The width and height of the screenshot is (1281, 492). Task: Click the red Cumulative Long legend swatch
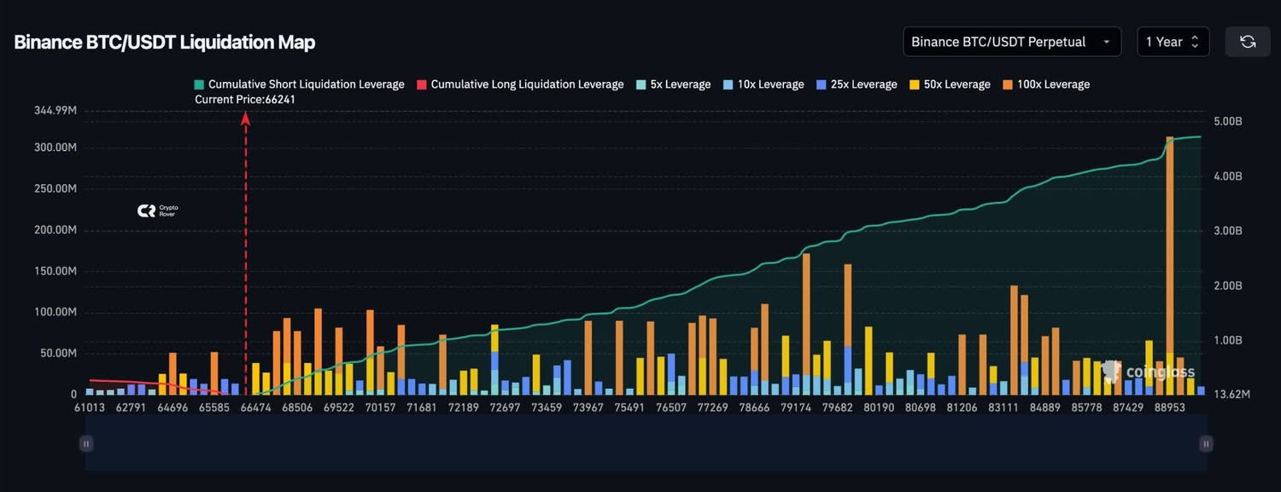(x=422, y=84)
